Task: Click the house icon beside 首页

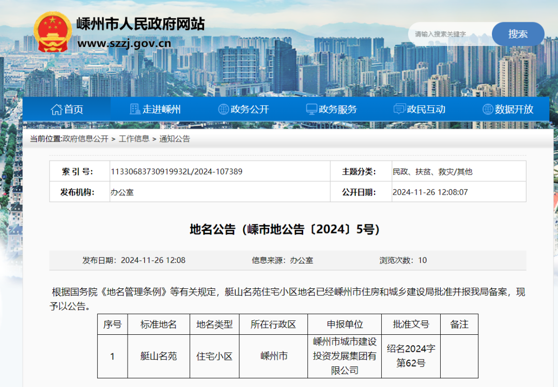Action: (56, 110)
